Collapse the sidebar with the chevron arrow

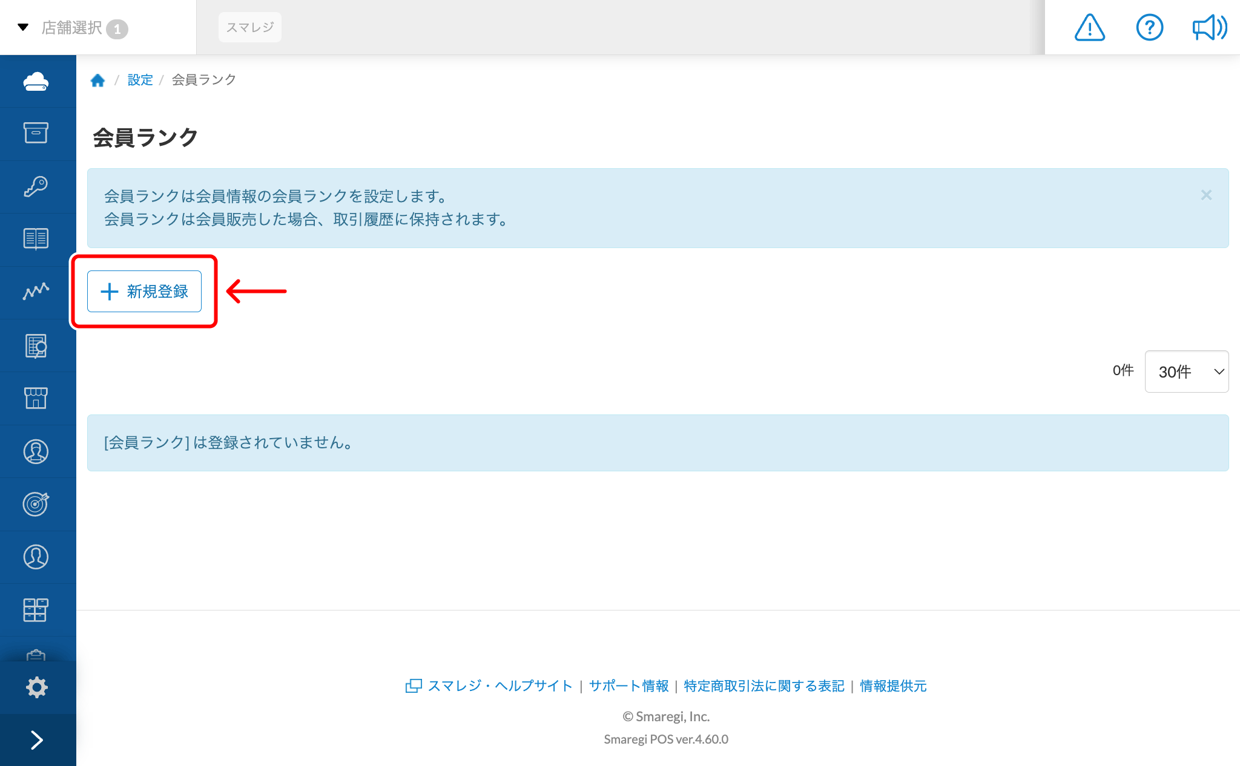(37, 739)
